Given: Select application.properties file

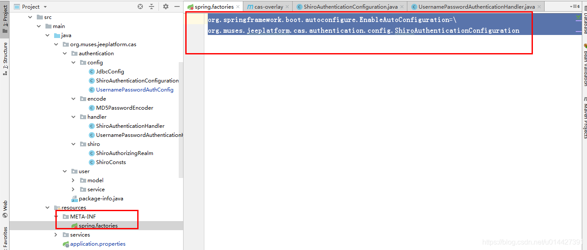Looking at the screenshot, I should (x=98, y=244).
